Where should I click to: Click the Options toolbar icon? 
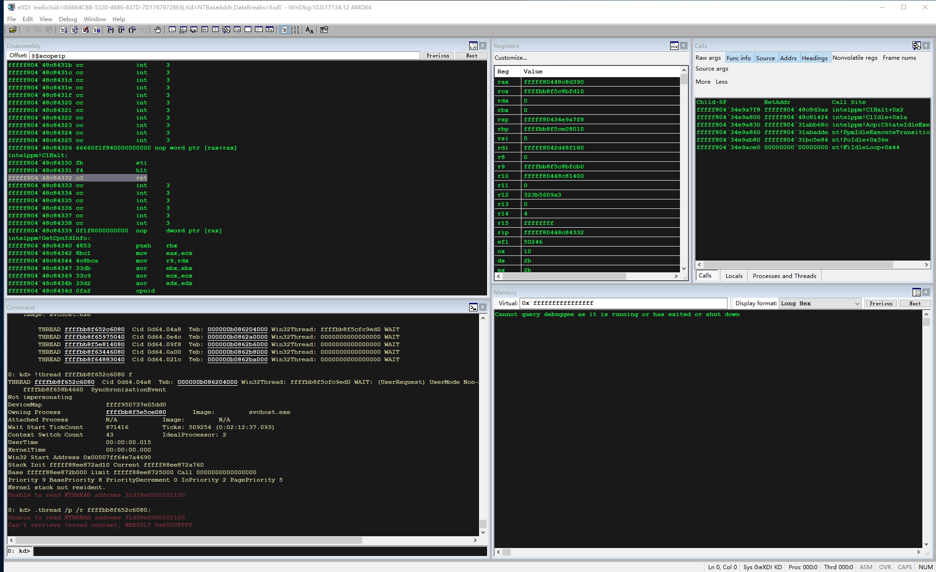coord(324,30)
